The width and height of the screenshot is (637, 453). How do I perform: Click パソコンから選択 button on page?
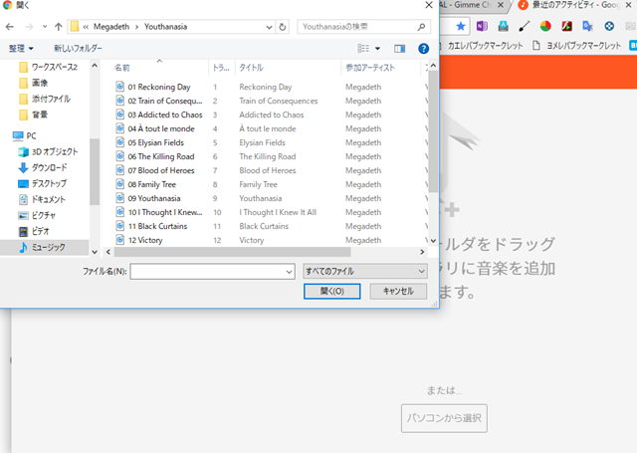tap(444, 418)
